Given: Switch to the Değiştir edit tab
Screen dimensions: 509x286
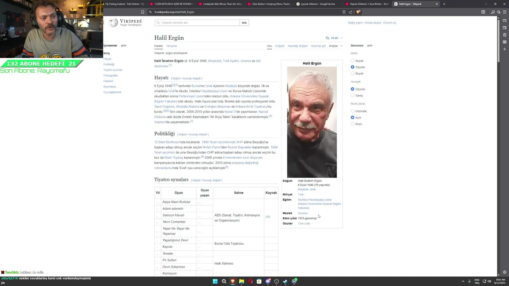Looking at the screenshot, I should point(280,46).
